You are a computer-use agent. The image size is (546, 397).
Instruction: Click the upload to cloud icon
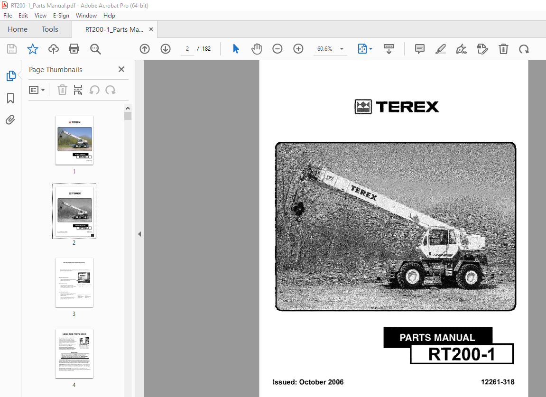(x=53, y=49)
